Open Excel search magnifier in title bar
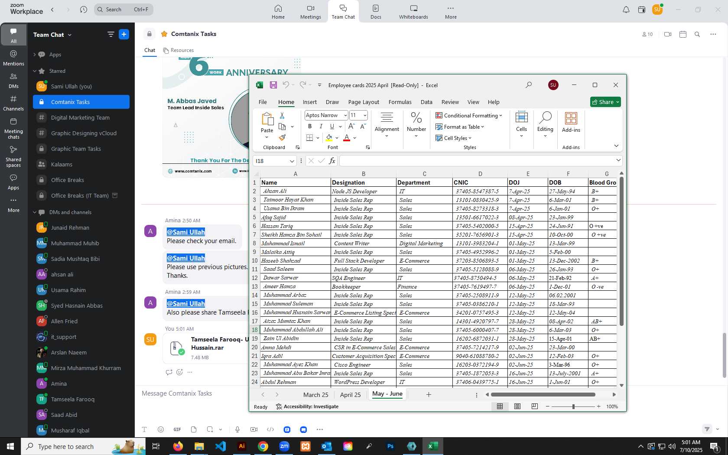Viewport: 728px width, 455px height. click(529, 85)
